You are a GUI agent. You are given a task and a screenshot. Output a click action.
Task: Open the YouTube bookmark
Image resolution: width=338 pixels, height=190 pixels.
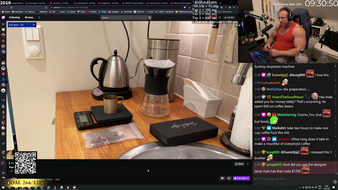click(x=92, y=12)
